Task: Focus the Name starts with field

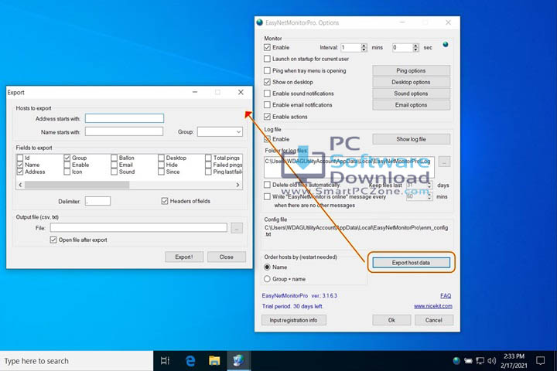Action: pos(124,131)
